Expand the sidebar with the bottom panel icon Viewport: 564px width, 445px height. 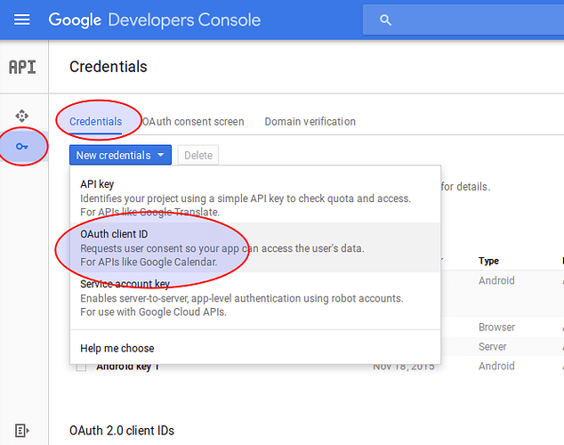point(21,430)
